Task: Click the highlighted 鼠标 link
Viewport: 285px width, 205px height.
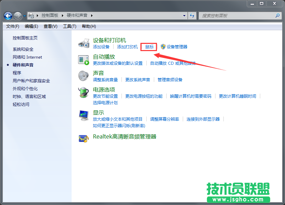Action: pos(149,47)
